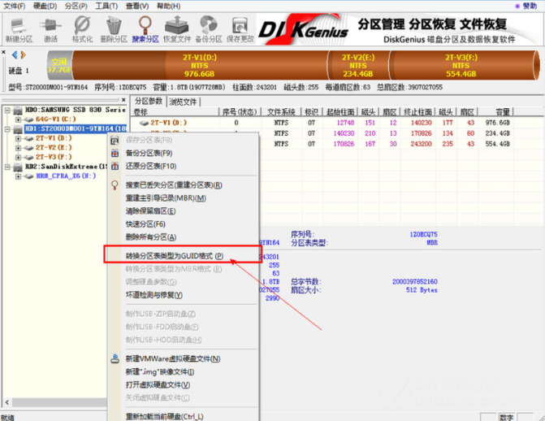The width and height of the screenshot is (545, 421).
Task: Switch to the 分区参数 tab
Action: (x=149, y=102)
